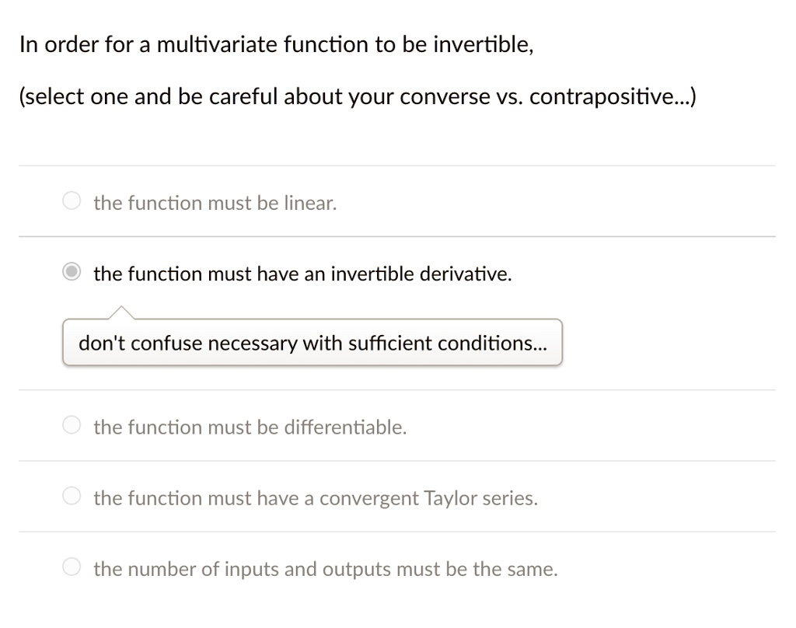The width and height of the screenshot is (796, 628).
Task: Click the question heading about invertible multivariate functions
Action: [277, 44]
